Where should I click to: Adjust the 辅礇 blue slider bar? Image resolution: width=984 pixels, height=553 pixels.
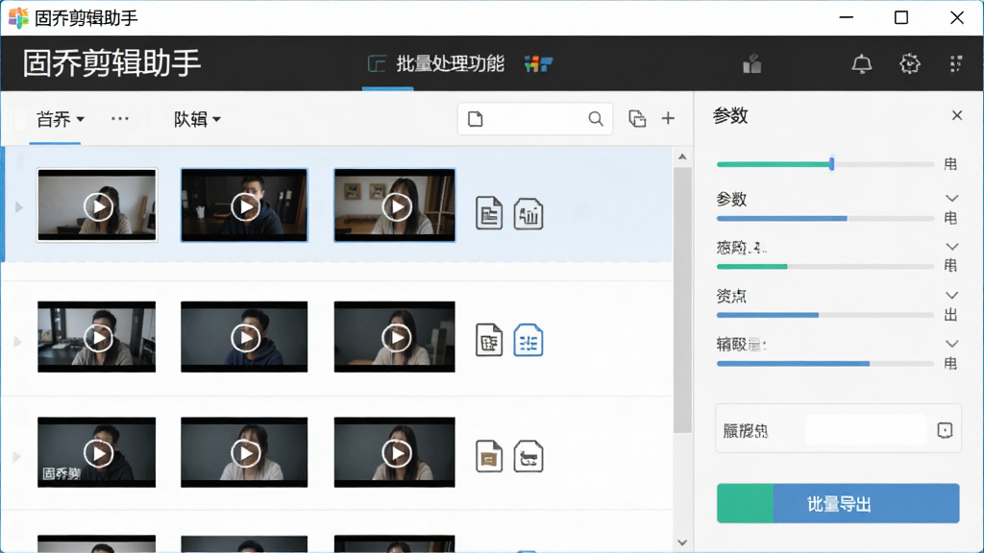825,364
